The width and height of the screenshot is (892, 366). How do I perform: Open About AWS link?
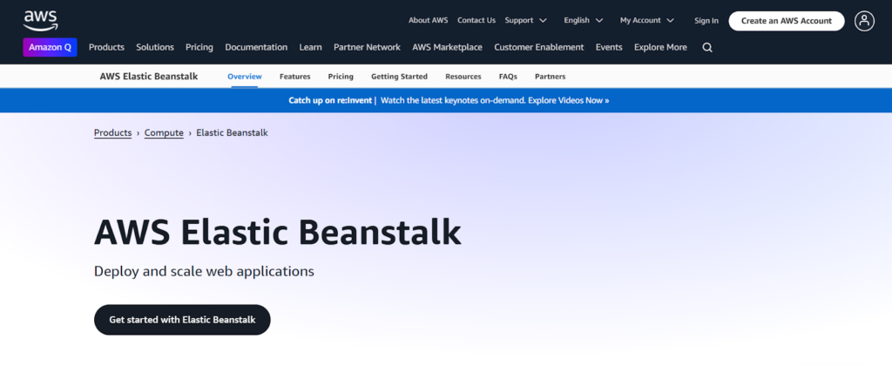429,21
